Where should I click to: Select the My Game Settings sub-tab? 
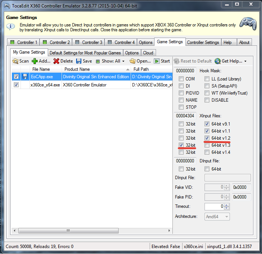(29, 52)
